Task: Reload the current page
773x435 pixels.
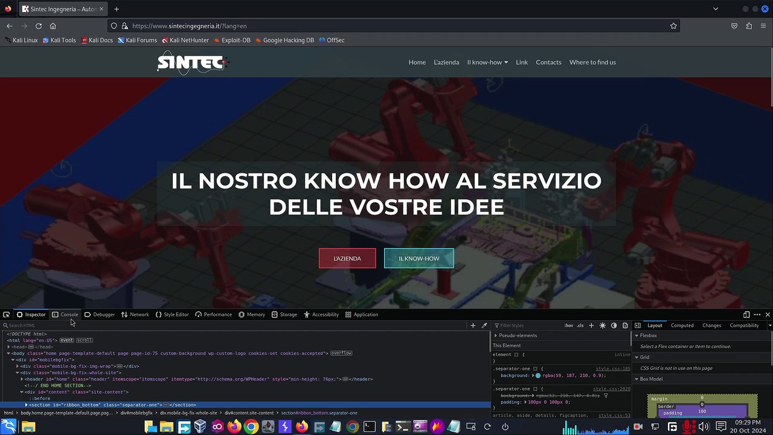Action: pos(39,26)
